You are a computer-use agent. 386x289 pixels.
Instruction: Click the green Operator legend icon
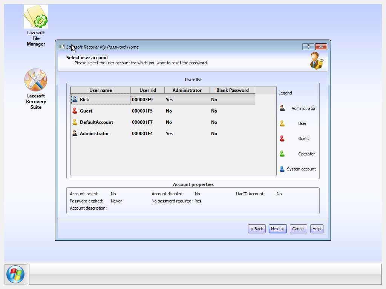(x=282, y=154)
